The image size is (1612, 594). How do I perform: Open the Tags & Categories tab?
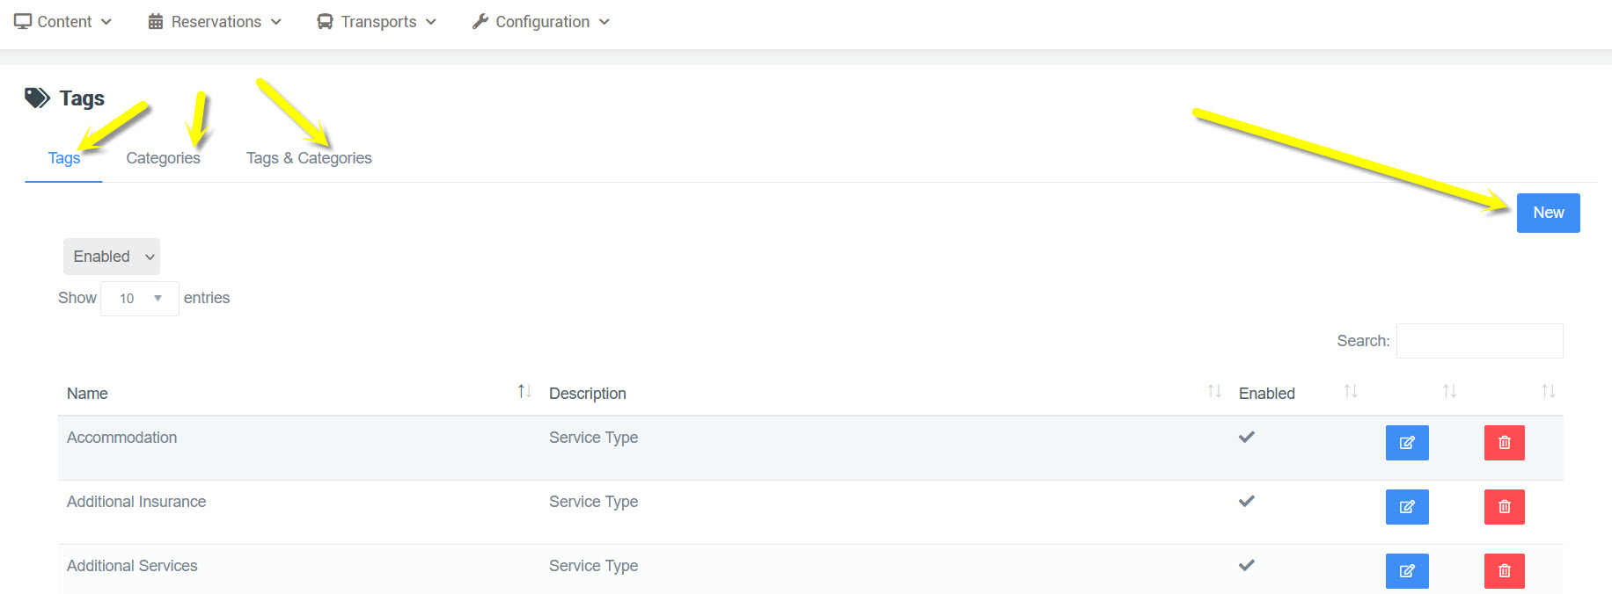point(309,158)
